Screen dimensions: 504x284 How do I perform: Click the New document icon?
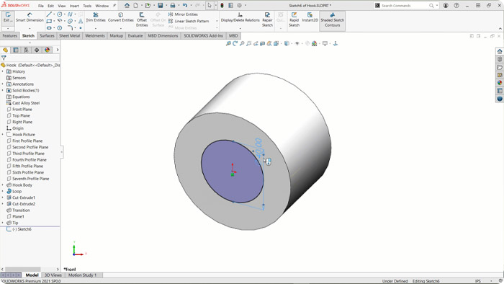[135, 6]
